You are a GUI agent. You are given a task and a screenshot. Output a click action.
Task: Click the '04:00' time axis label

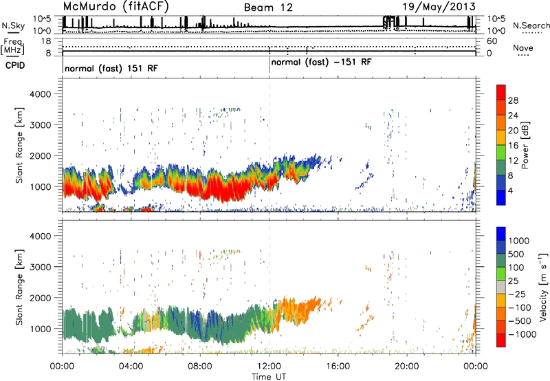tap(131, 367)
